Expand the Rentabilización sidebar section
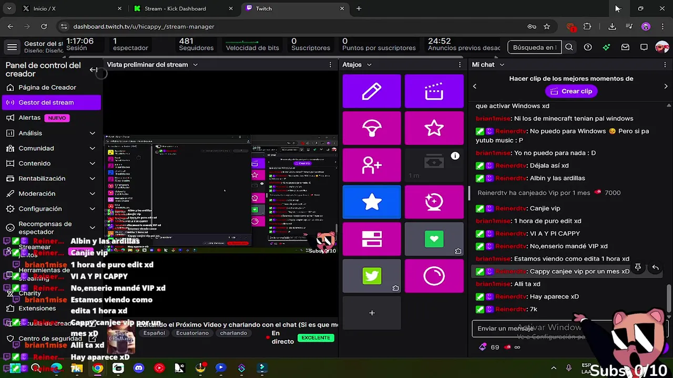673x378 pixels. coord(92,178)
